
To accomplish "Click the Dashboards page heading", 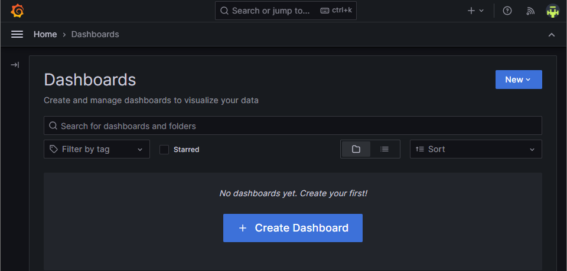I will pos(90,80).
